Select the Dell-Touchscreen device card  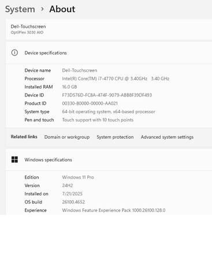[109, 29]
